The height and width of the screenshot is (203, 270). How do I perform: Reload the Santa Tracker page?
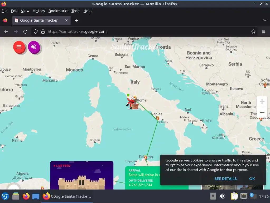click(25, 32)
